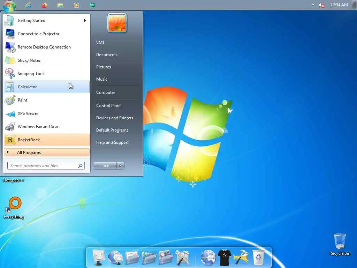
Task: Select the Notepad++ desktop shortcut label
Action: pos(13,180)
